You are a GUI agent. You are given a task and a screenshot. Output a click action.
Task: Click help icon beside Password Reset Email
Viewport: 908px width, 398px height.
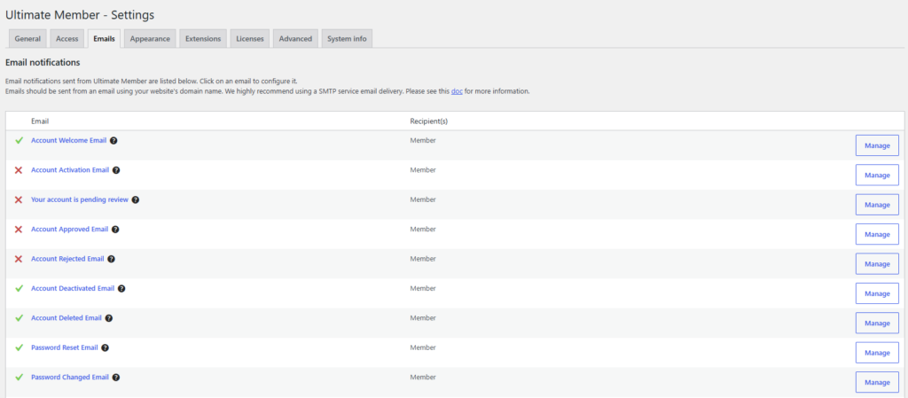pyautogui.click(x=105, y=347)
